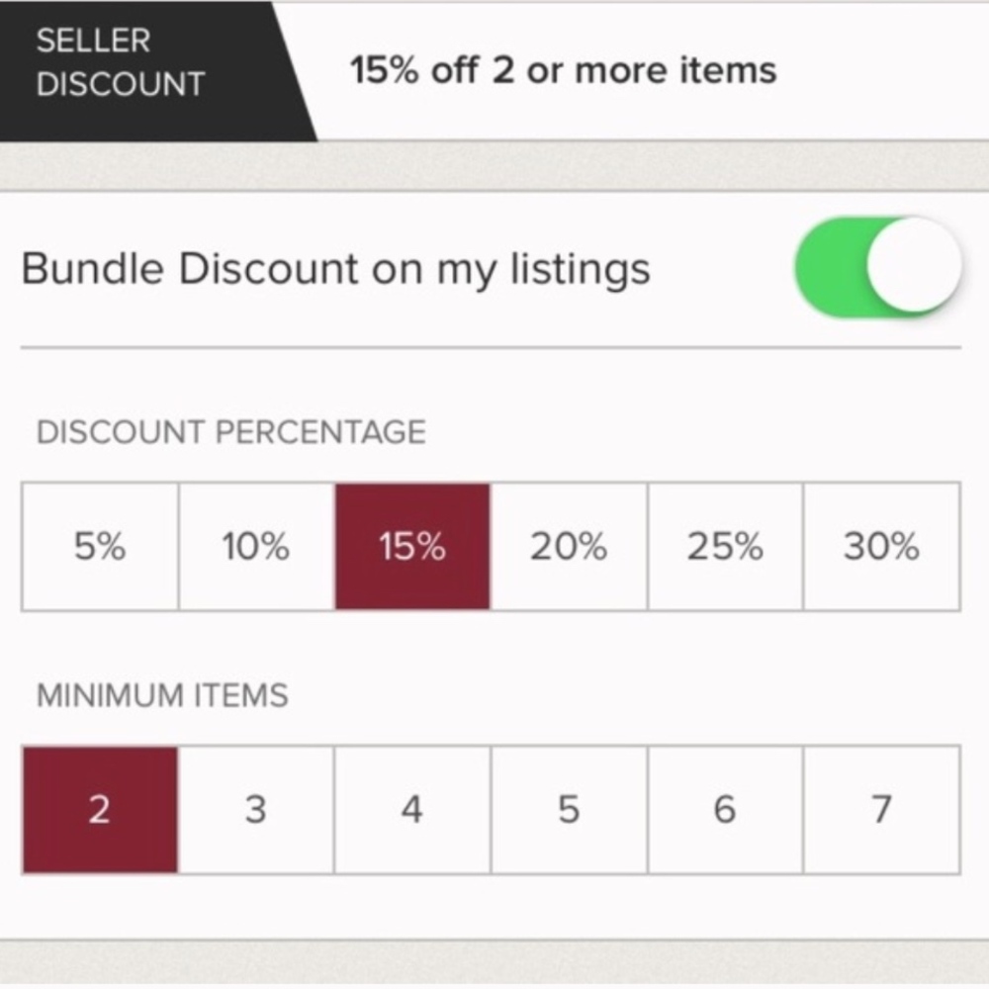Deselect the highlighted 15% option

pyautogui.click(x=411, y=546)
